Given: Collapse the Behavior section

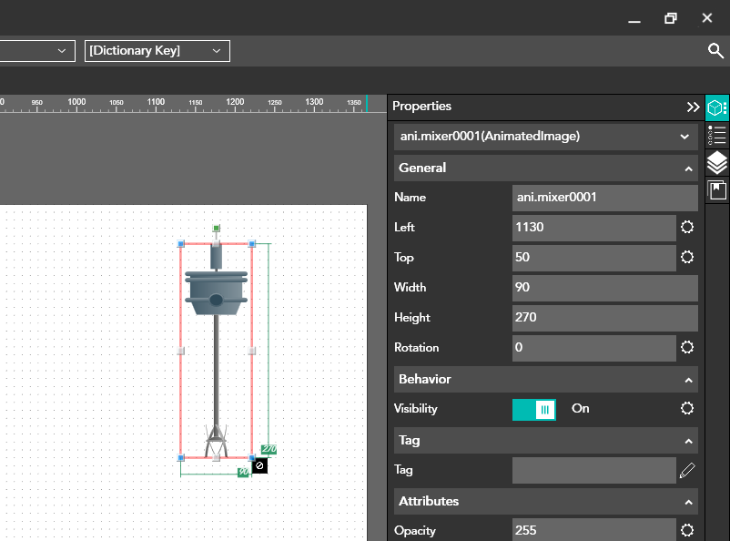Looking at the screenshot, I should point(688,380).
